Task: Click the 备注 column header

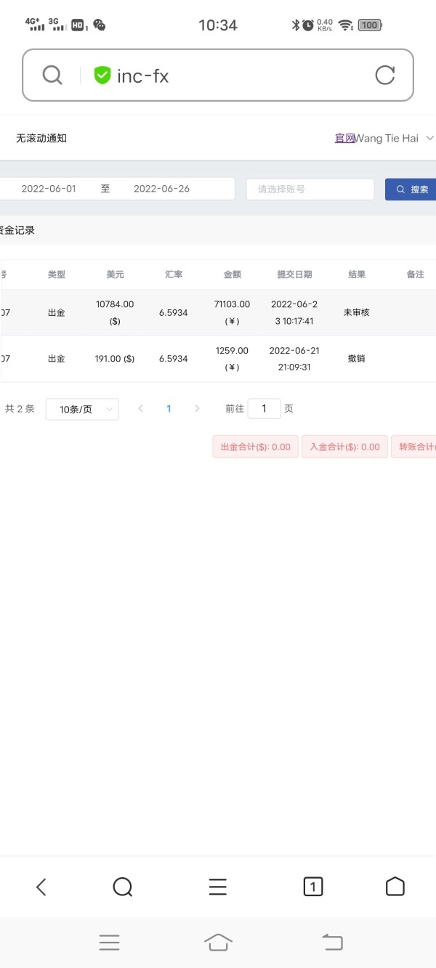Action: pyautogui.click(x=415, y=274)
